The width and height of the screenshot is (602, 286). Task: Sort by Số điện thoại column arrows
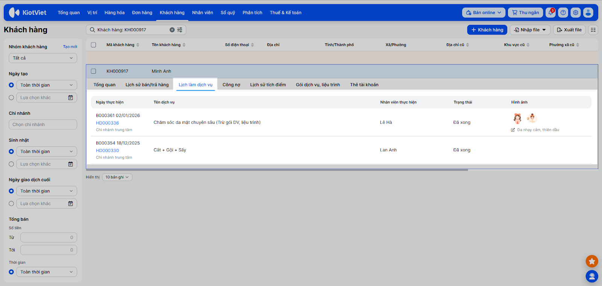point(252,45)
